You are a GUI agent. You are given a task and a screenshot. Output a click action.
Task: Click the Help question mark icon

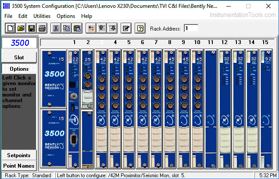point(140,28)
